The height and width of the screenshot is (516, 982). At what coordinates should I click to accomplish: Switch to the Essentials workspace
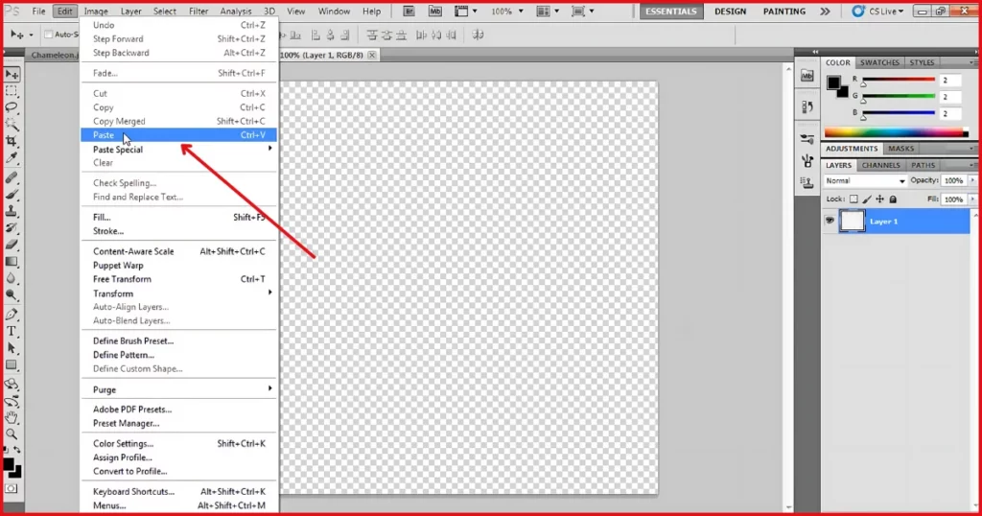click(x=670, y=12)
